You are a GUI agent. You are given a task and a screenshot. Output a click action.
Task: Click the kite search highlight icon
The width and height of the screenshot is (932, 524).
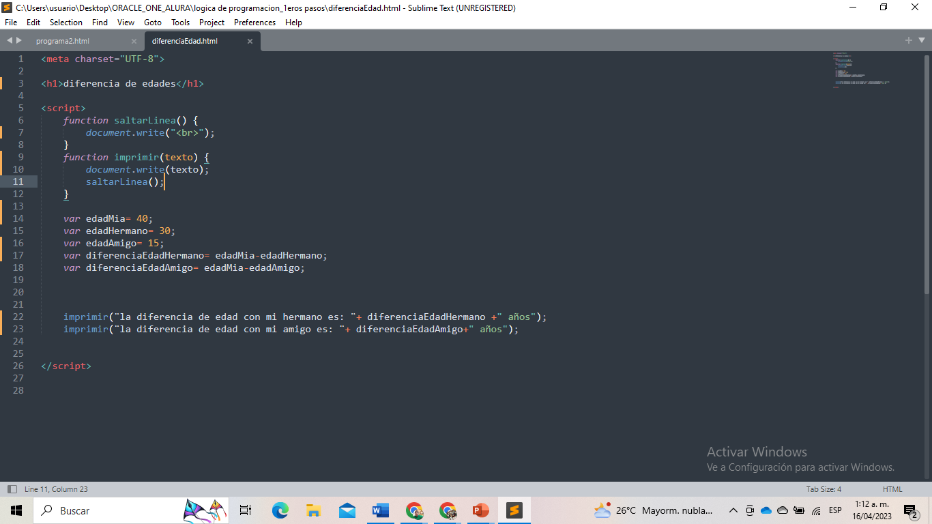click(x=205, y=510)
